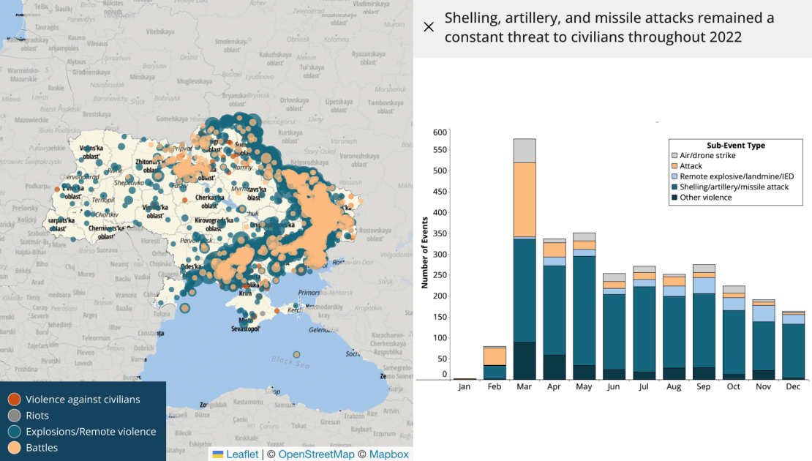Image resolution: width=812 pixels, height=461 pixels.
Task: Click the Shelling/artillery/missile attack legend swatch
Action: [x=674, y=187]
